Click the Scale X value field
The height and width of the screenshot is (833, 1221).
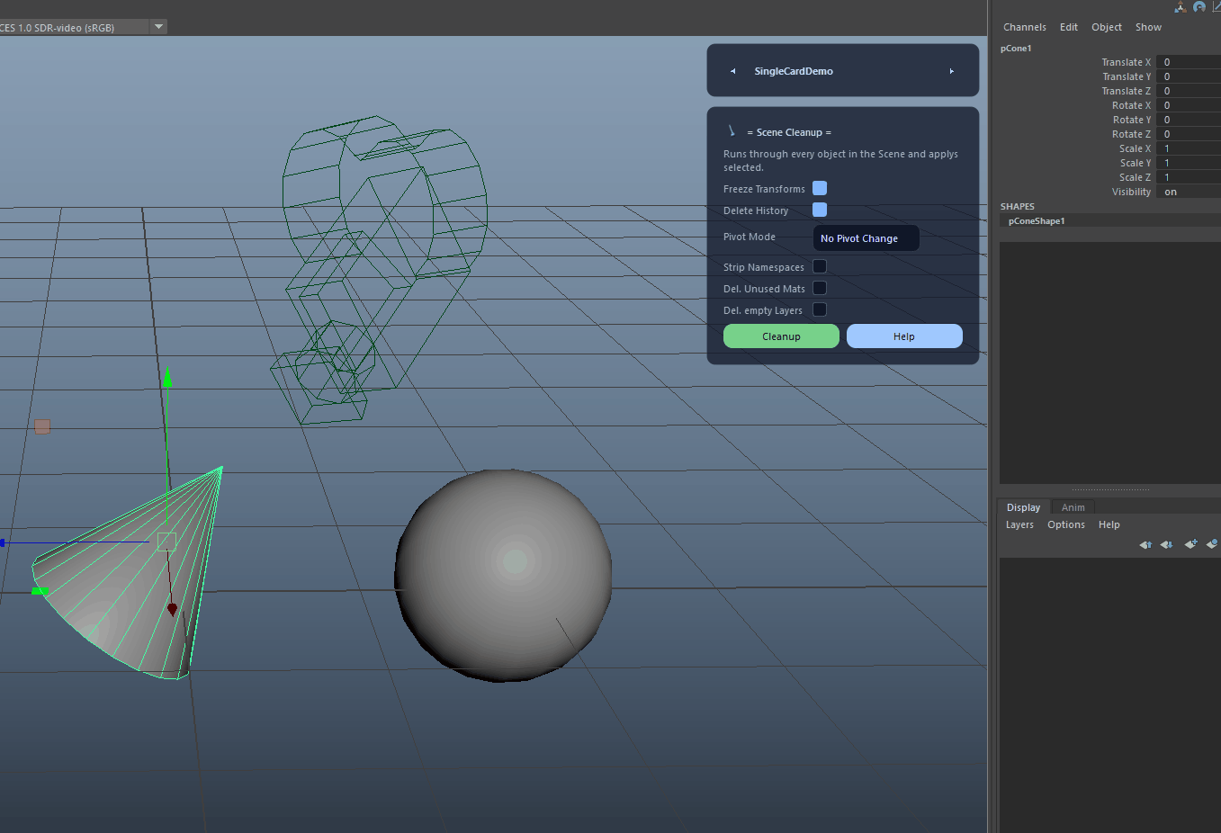pyautogui.click(x=1189, y=148)
